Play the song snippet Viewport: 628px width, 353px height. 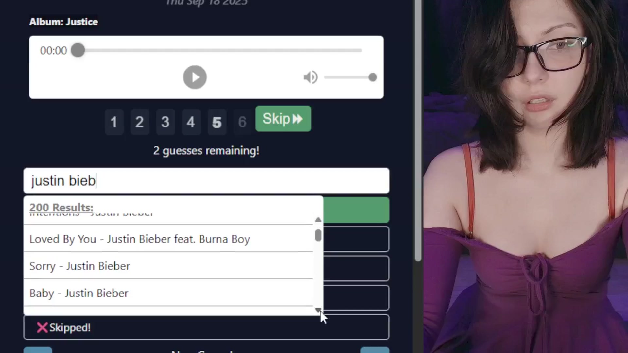(x=195, y=77)
